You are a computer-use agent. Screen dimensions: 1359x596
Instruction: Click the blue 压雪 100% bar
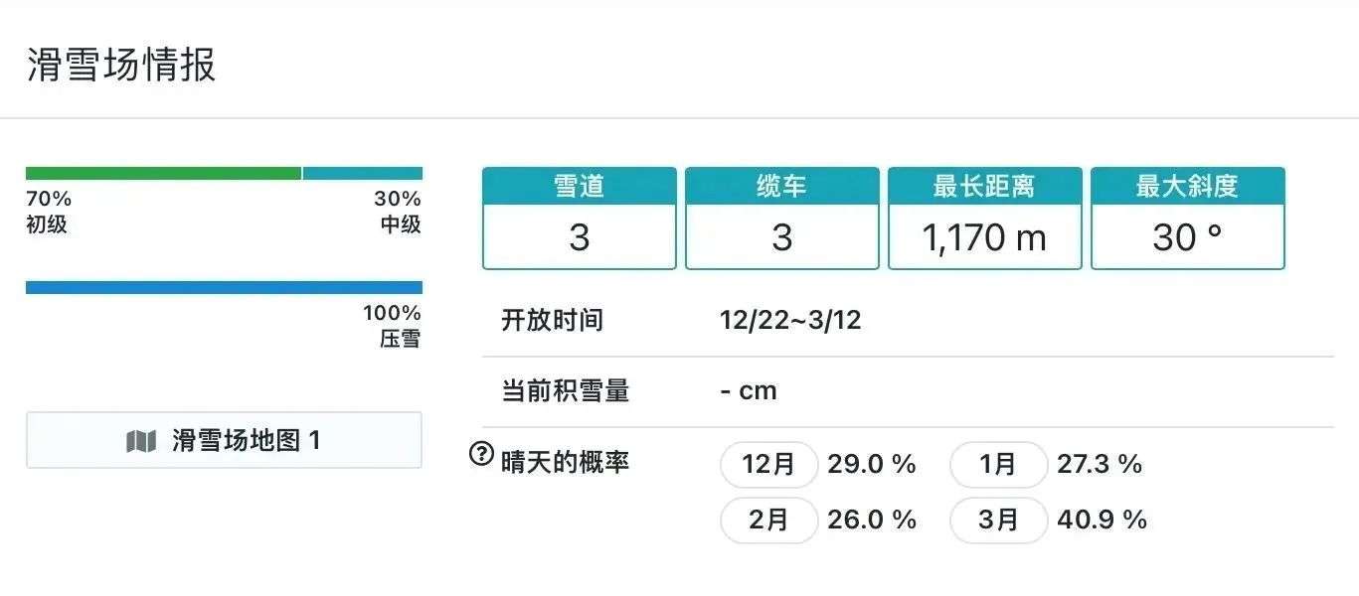click(x=224, y=288)
